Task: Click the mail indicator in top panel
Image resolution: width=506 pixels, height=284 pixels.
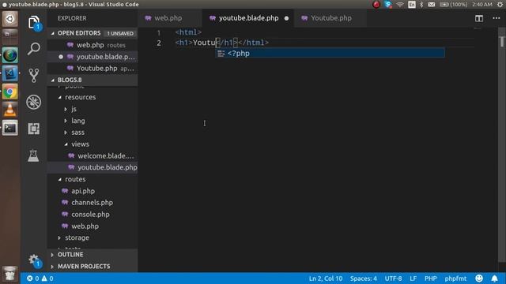Action: click(x=432, y=5)
